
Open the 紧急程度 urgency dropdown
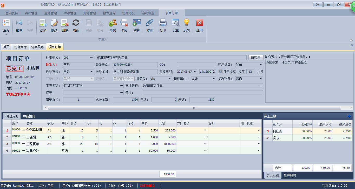point(261,79)
